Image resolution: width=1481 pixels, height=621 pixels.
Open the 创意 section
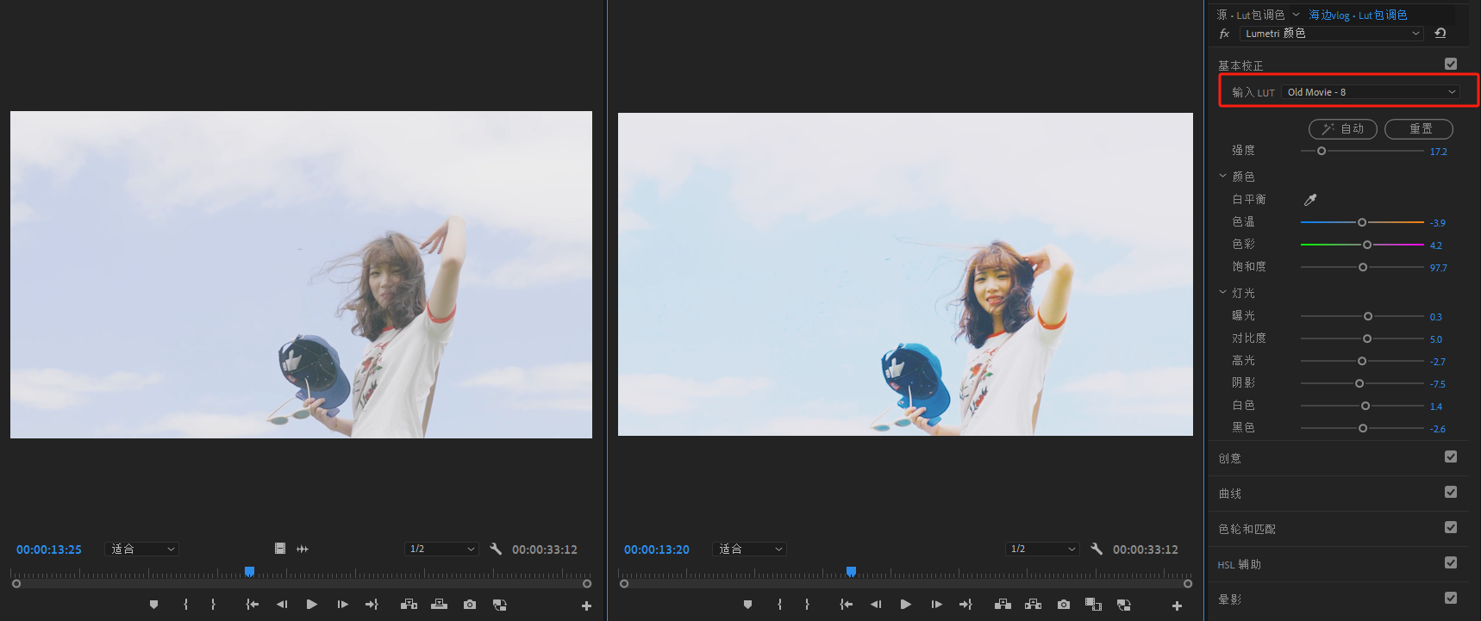1230,458
